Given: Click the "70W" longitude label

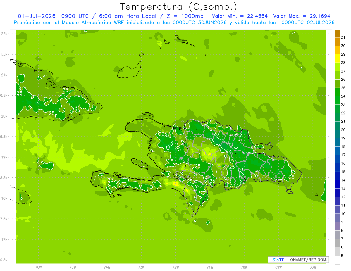Looking at the screenshot, I should [x=244, y=267].
